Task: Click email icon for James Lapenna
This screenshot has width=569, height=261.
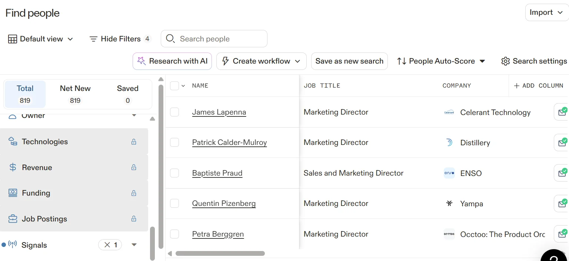Action: (x=562, y=112)
